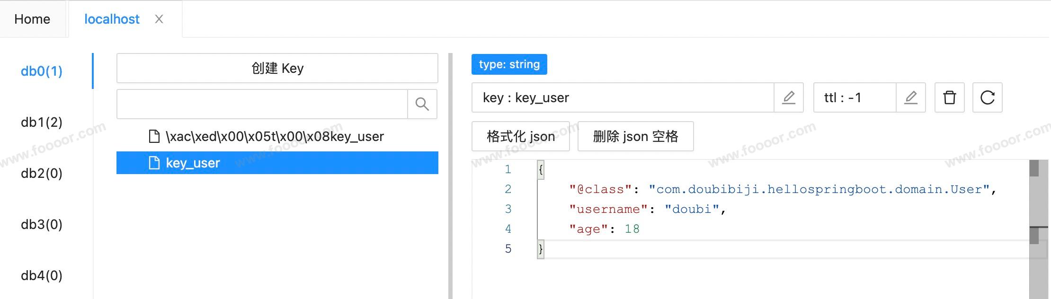Edit the key name with pencil icon

[x=788, y=98]
